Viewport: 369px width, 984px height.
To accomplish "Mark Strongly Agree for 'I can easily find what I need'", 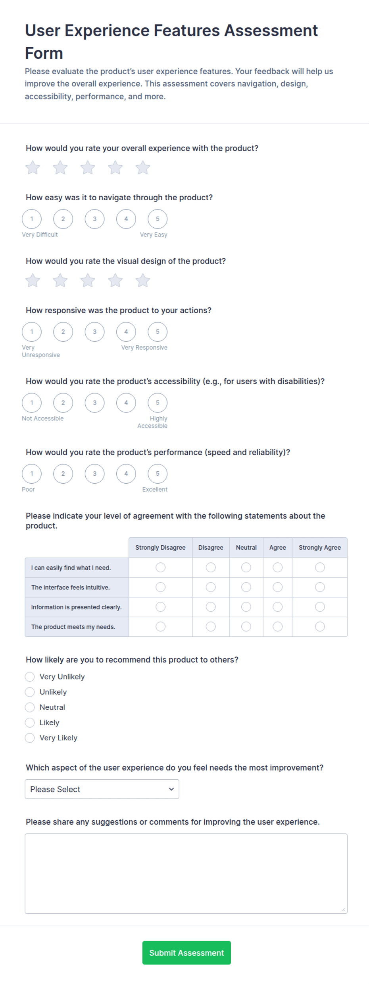I will pos(320,568).
